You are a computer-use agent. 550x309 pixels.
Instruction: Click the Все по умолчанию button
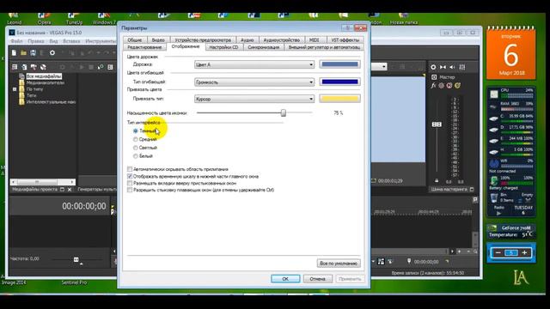click(339, 264)
